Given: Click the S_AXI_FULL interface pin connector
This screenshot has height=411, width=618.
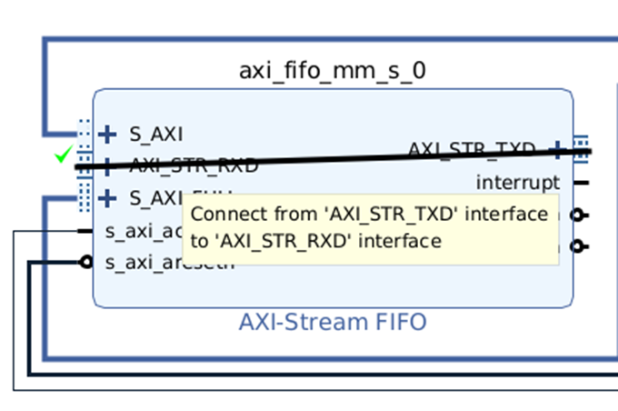Looking at the screenshot, I should click(85, 197).
